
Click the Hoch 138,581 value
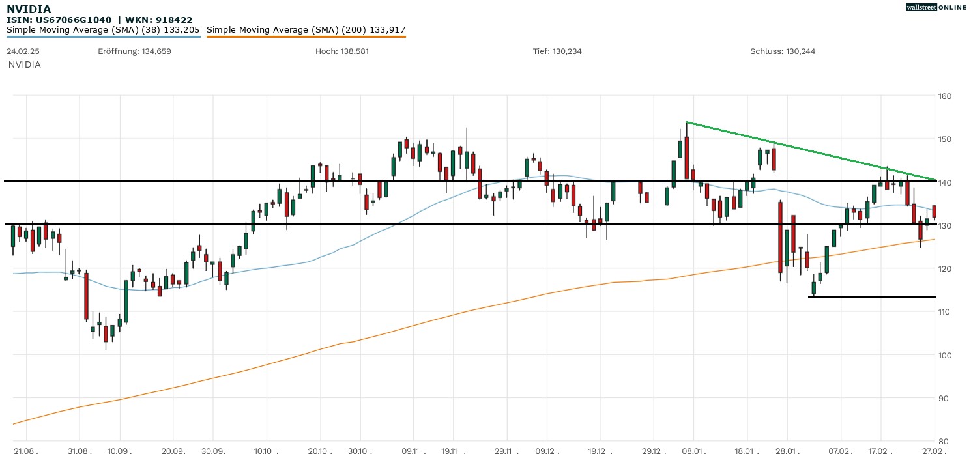click(x=342, y=51)
